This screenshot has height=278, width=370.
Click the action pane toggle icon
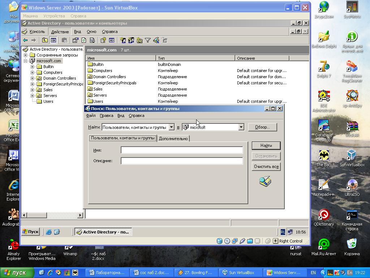click(x=112, y=41)
